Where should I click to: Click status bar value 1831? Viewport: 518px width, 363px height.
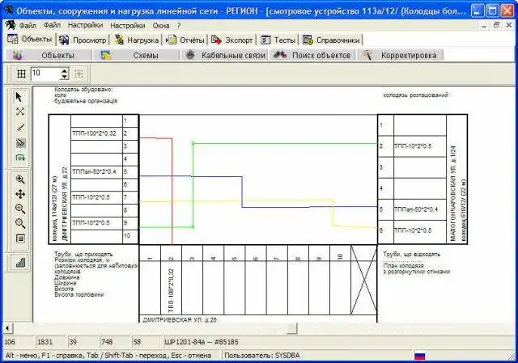(x=45, y=342)
